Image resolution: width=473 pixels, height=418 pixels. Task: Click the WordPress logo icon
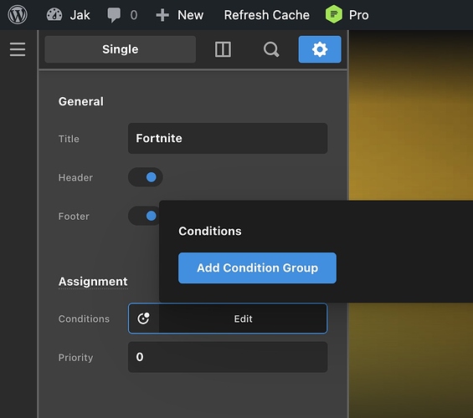[x=18, y=15]
